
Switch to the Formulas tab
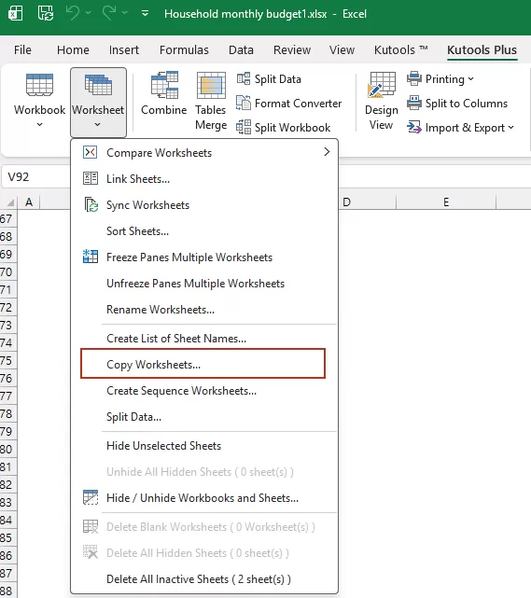tap(184, 50)
